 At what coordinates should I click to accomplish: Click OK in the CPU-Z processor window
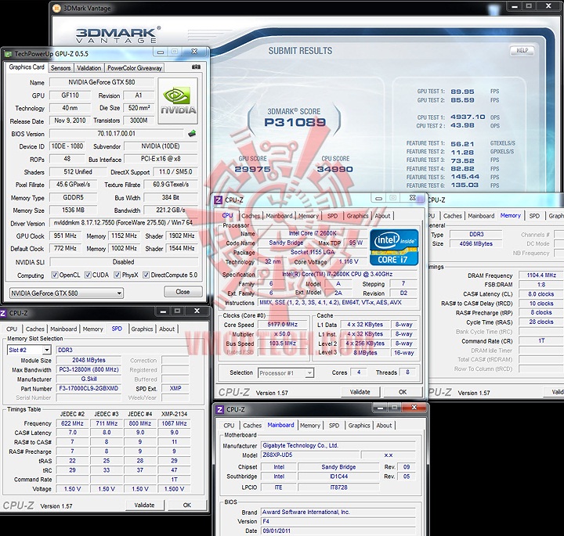point(403,392)
